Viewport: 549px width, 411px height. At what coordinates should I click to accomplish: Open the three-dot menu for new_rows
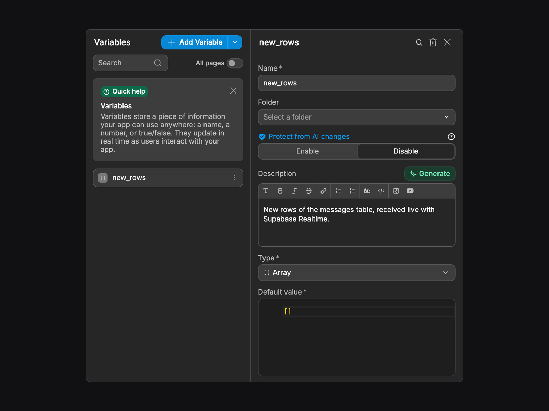[234, 178]
